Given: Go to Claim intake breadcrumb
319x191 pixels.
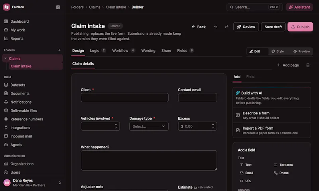Looking at the screenshot, I should (x=116, y=7).
